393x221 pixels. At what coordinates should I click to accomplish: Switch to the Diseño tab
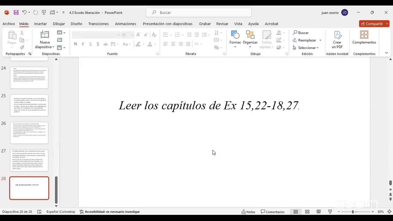point(76,24)
